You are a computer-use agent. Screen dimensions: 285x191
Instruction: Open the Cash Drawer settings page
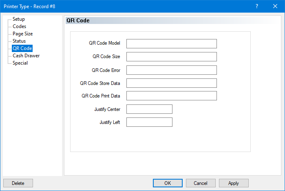[26, 56]
